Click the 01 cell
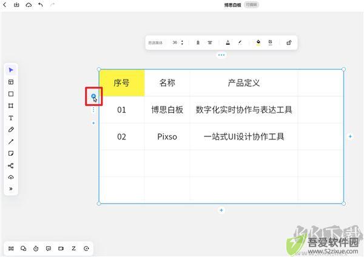 coord(122,110)
